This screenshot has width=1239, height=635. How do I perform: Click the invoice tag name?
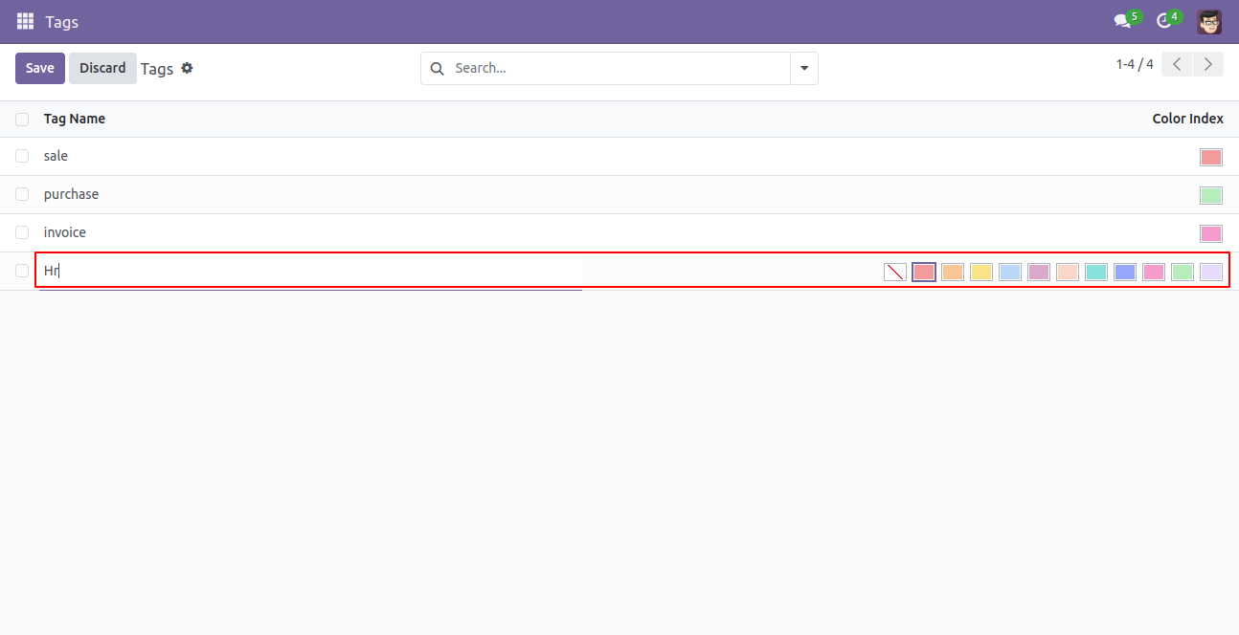tap(65, 232)
